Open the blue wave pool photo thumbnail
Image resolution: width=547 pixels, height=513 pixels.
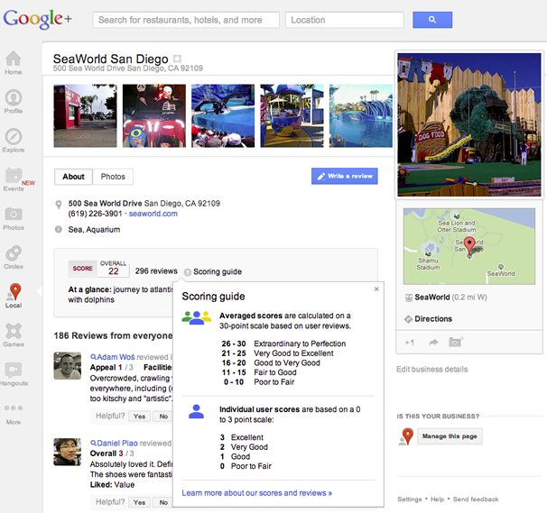point(361,115)
